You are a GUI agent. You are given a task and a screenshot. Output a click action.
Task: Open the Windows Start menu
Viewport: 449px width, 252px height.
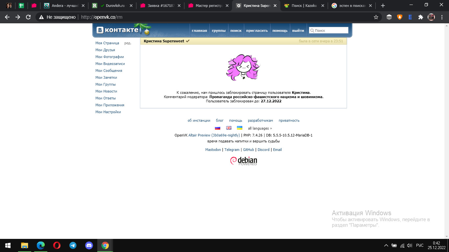click(x=8, y=245)
